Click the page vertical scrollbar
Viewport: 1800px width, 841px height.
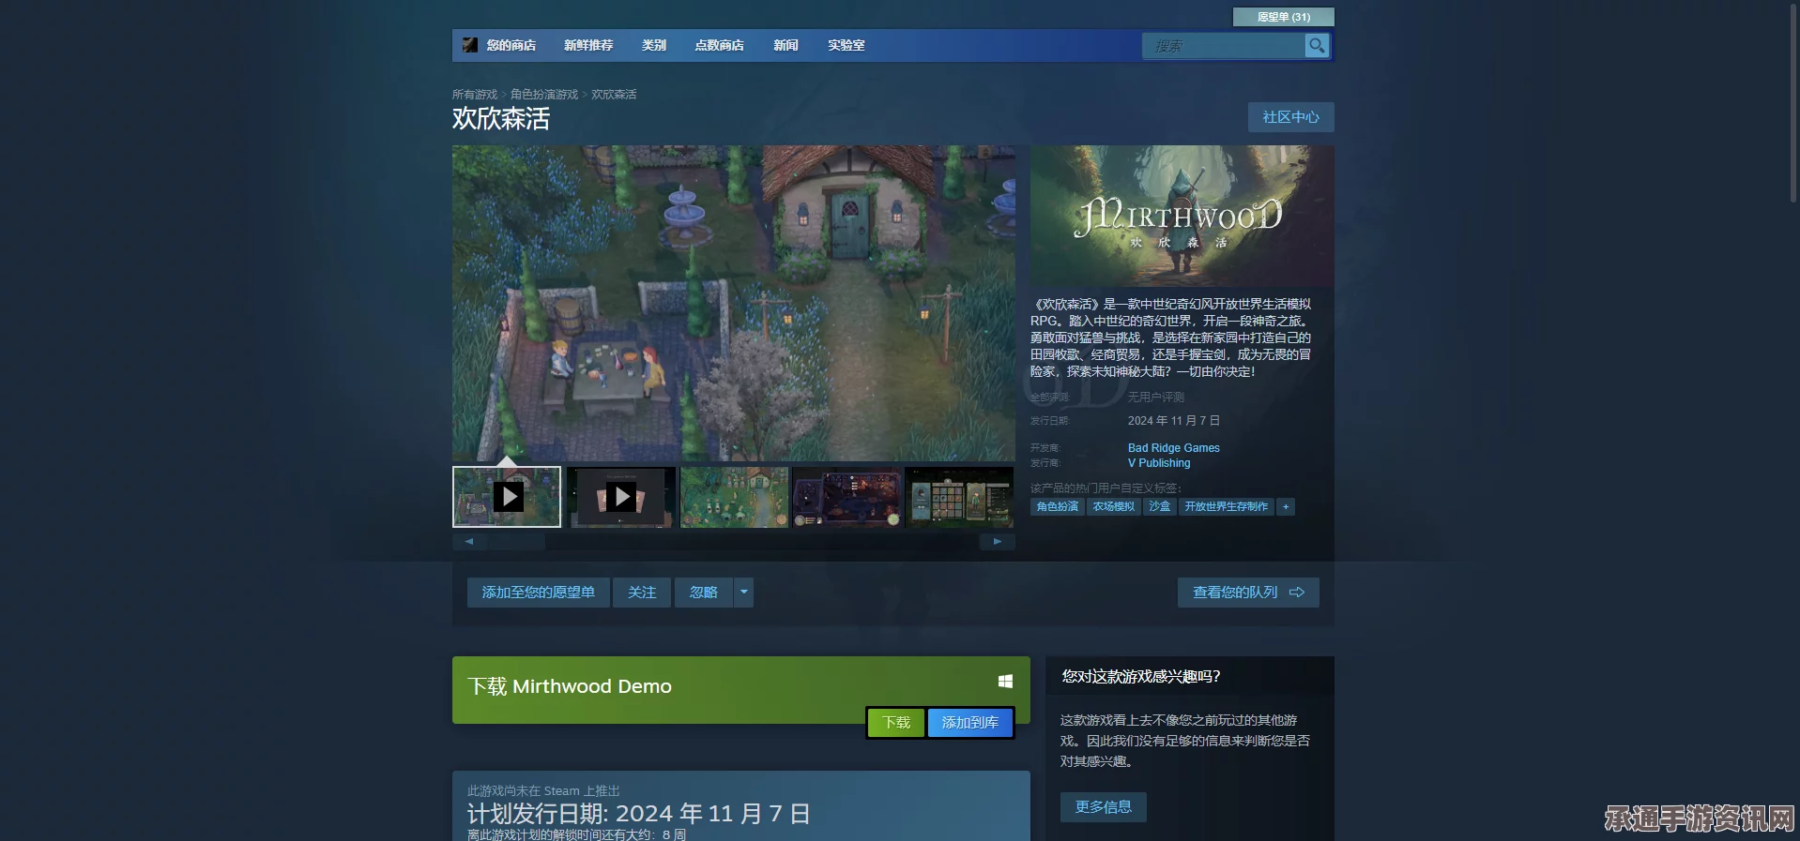1793,101
